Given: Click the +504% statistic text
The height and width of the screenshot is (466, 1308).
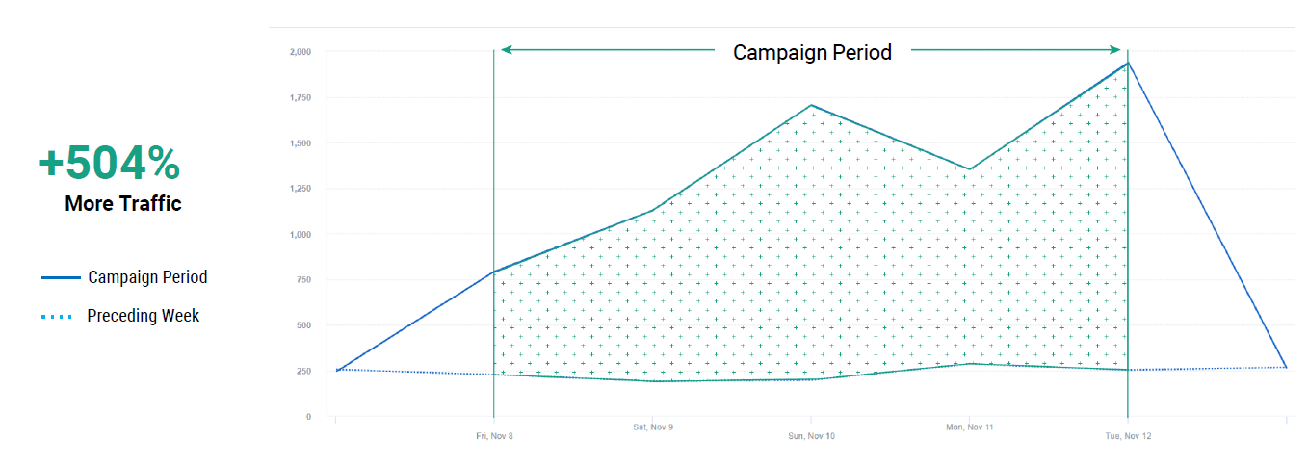Looking at the screenshot, I should [109, 165].
